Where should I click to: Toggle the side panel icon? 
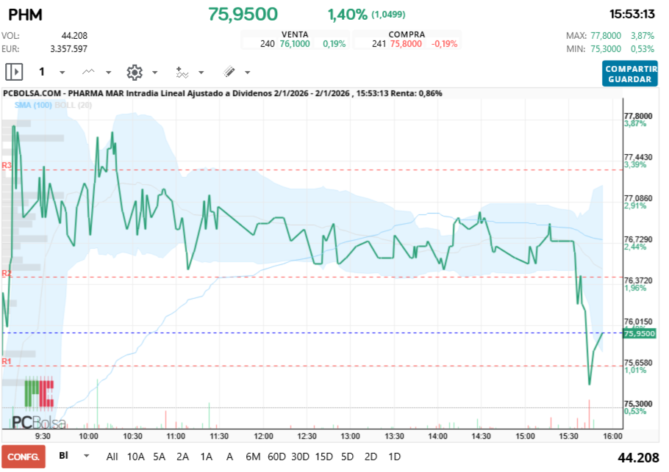(14, 72)
